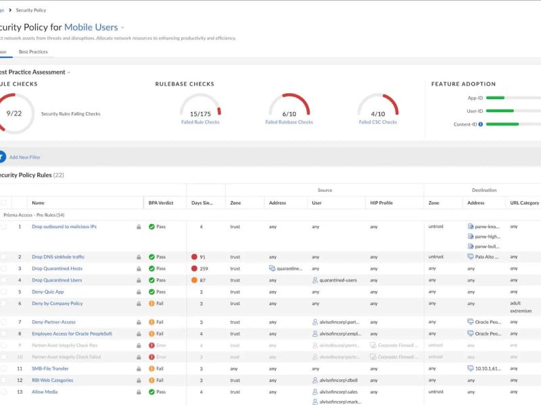Screen dimensions: 541x405
Task: Click Security Policy breadcrumb item
Action: click(x=31, y=10)
